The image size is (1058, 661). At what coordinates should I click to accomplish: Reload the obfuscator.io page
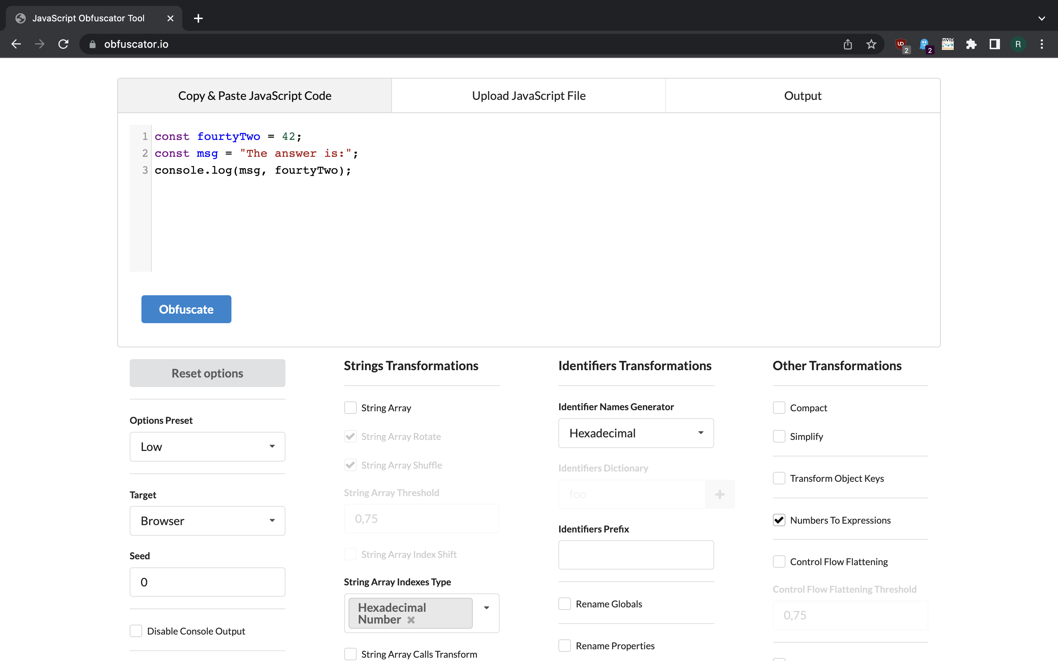coord(64,44)
